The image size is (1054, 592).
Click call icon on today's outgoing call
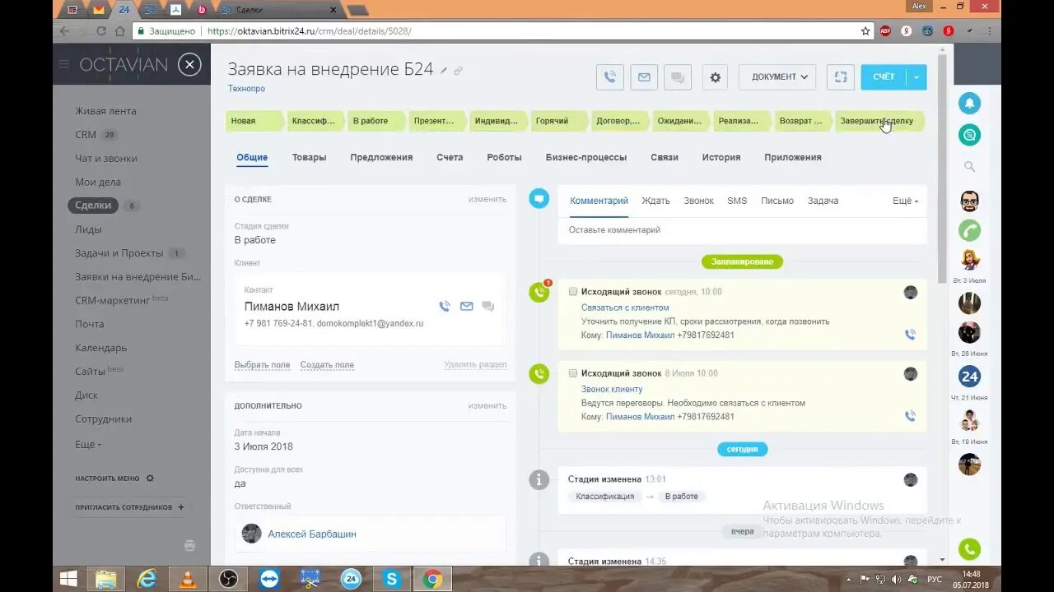coord(910,335)
